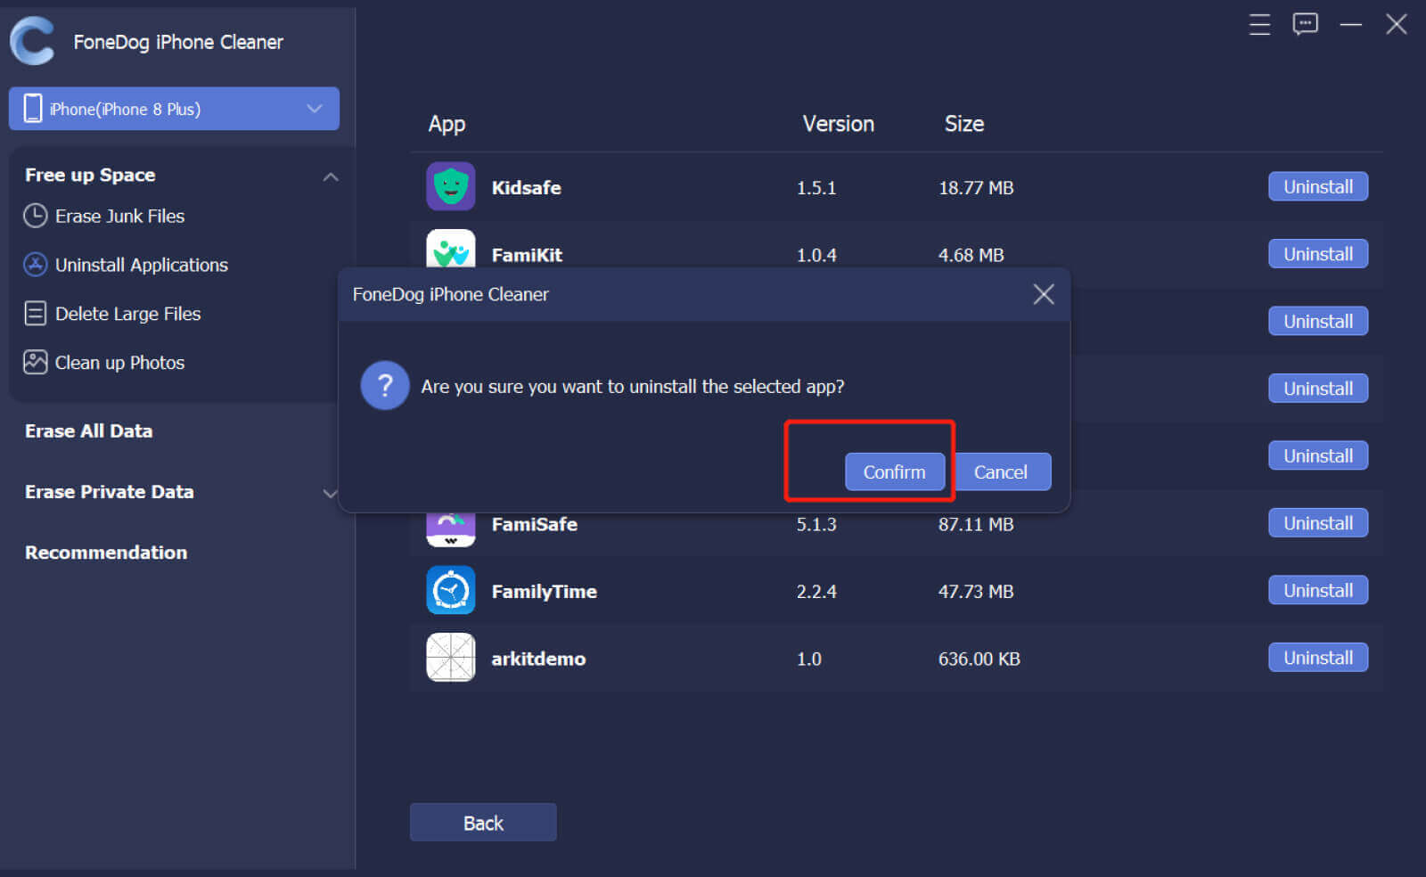Image resolution: width=1426 pixels, height=877 pixels.
Task: Uninstall the FamilyTime app
Action: coord(1318,590)
